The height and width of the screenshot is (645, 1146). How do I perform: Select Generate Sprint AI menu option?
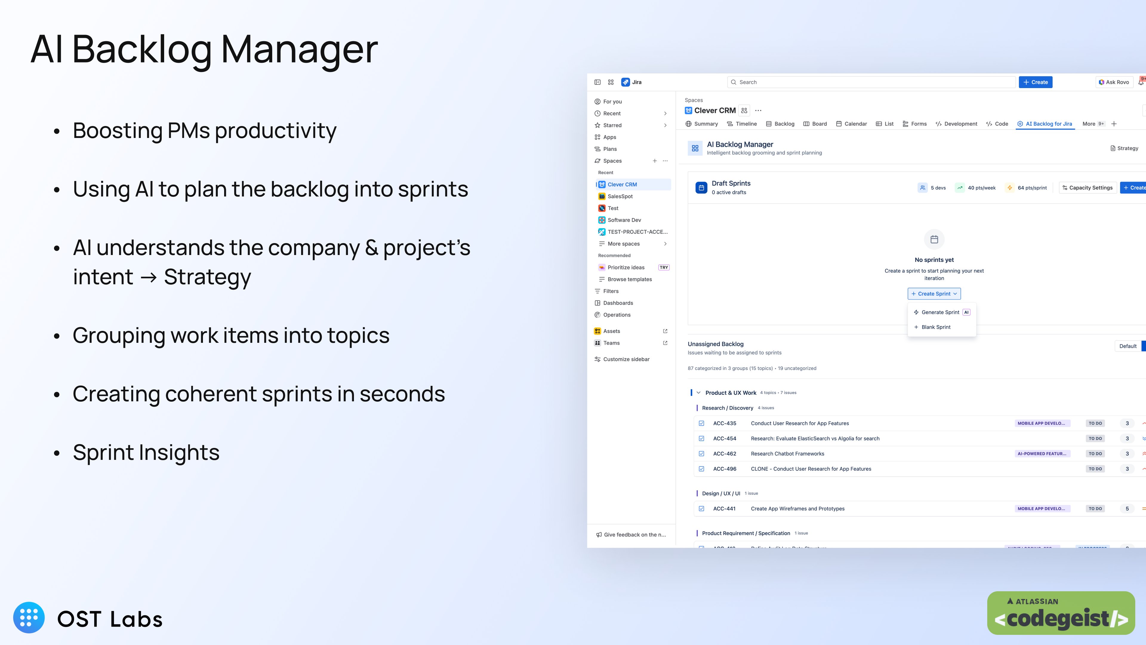point(940,312)
